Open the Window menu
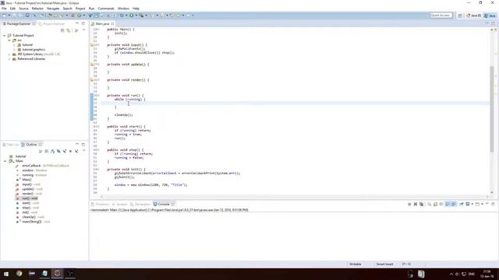The height and width of the screenshot is (280, 499). point(123,9)
